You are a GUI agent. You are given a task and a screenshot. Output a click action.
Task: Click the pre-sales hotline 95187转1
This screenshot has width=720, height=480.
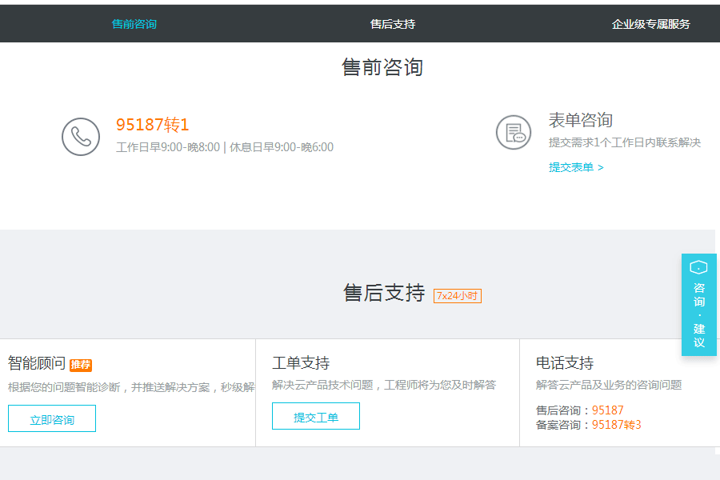152,125
